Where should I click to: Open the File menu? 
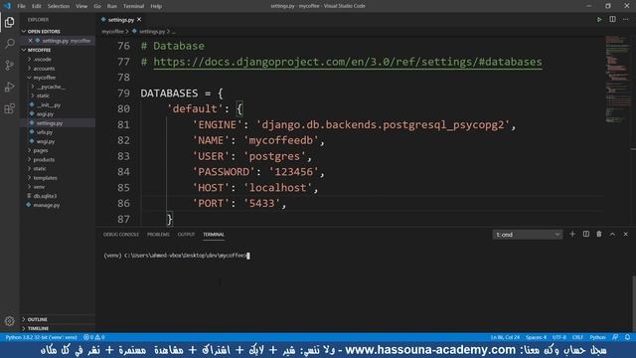[21, 6]
